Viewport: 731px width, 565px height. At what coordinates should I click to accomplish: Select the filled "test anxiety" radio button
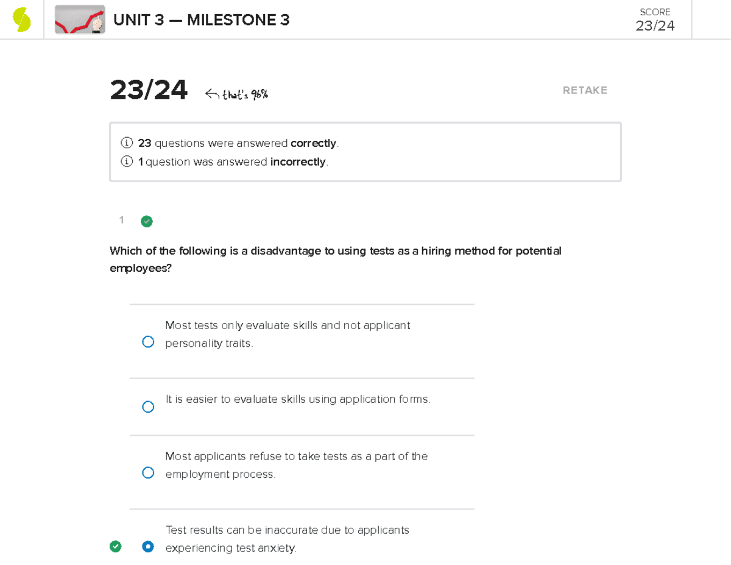148,547
